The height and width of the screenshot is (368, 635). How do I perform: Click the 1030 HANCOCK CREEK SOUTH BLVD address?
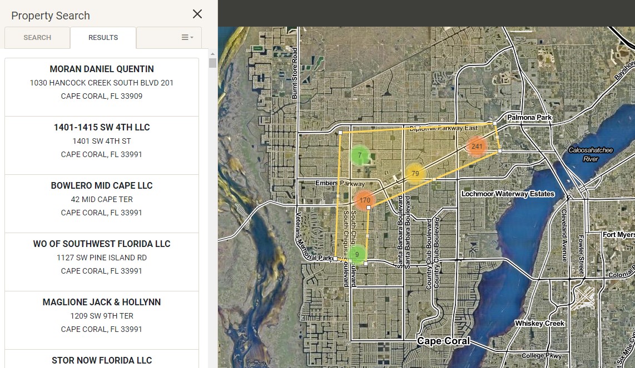pyautogui.click(x=102, y=83)
